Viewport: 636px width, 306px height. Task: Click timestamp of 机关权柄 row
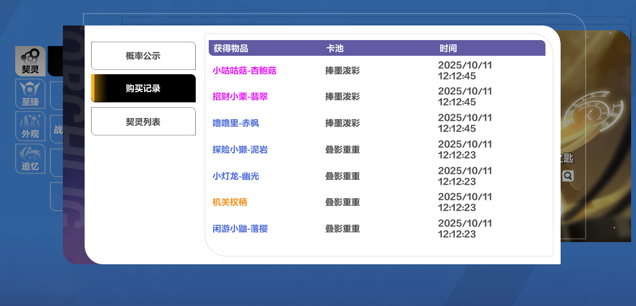pyautogui.click(x=465, y=202)
